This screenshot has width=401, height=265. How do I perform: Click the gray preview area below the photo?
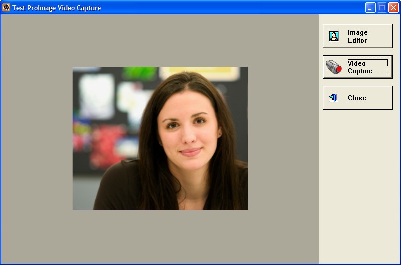[x=160, y=237]
